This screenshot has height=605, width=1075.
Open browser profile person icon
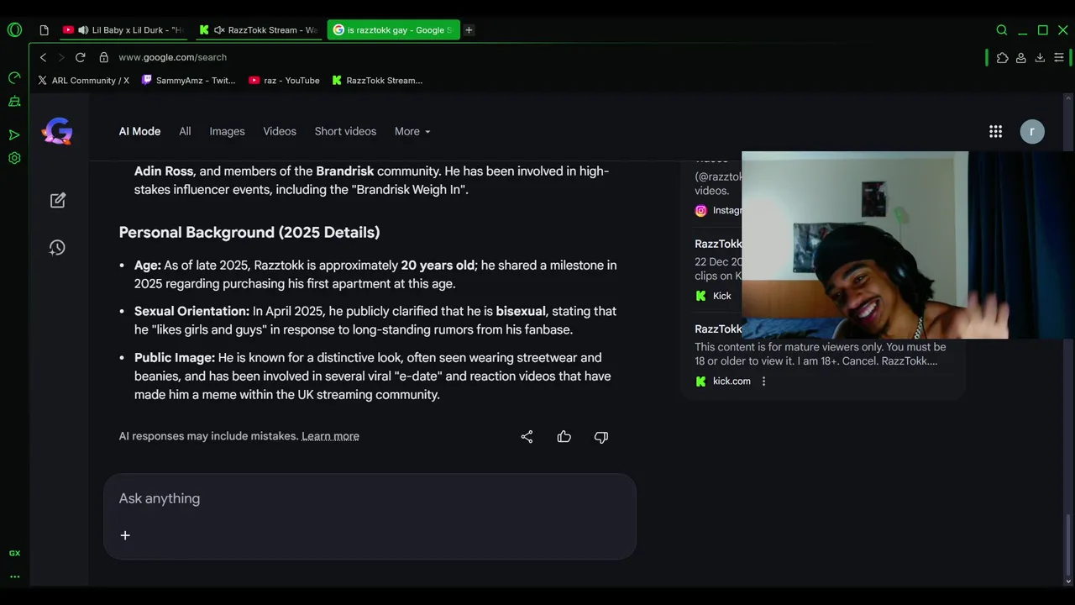click(1021, 58)
